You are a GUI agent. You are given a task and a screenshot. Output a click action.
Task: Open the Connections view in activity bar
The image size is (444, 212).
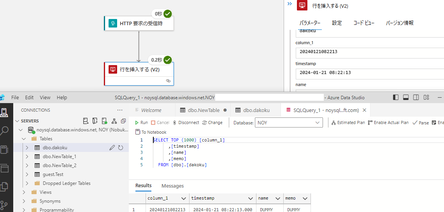pos(5,112)
